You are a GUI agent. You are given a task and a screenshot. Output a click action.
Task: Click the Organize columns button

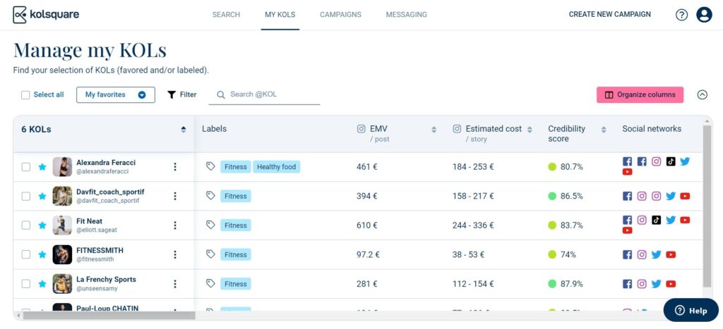[x=640, y=94]
